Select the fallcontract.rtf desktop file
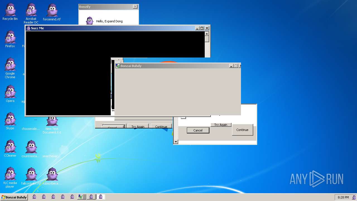 point(31,176)
